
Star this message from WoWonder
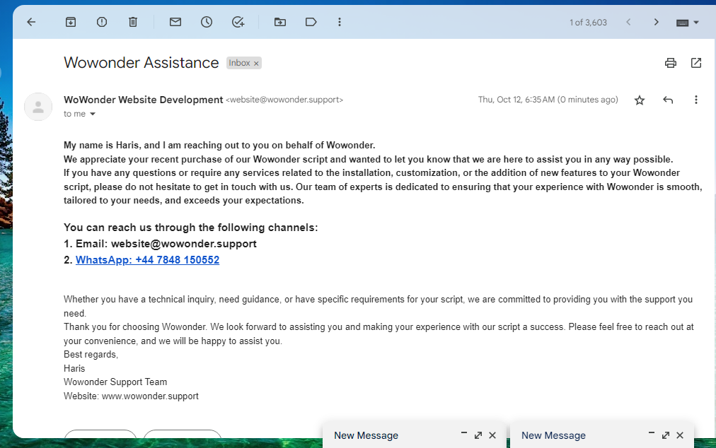tap(640, 100)
